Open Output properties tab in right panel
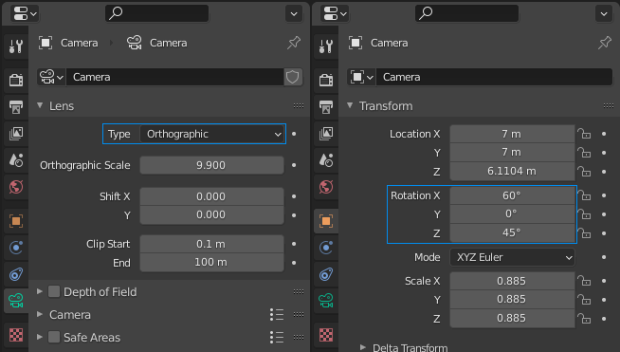620x352 pixels. (326, 107)
